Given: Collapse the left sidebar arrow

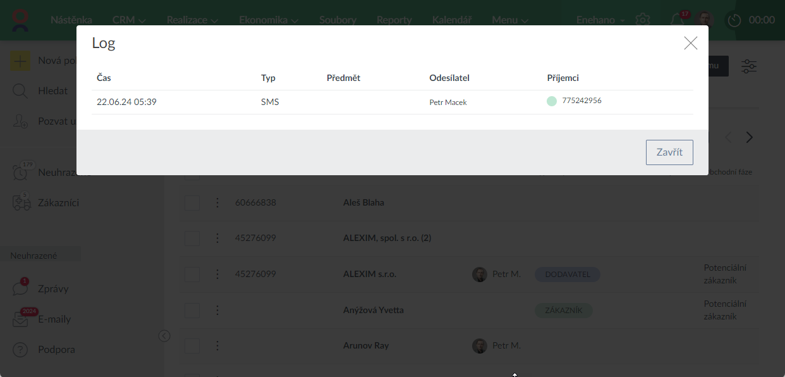Looking at the screenshot, I should coord(164,336).
